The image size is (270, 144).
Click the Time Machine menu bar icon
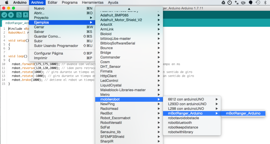258,2
